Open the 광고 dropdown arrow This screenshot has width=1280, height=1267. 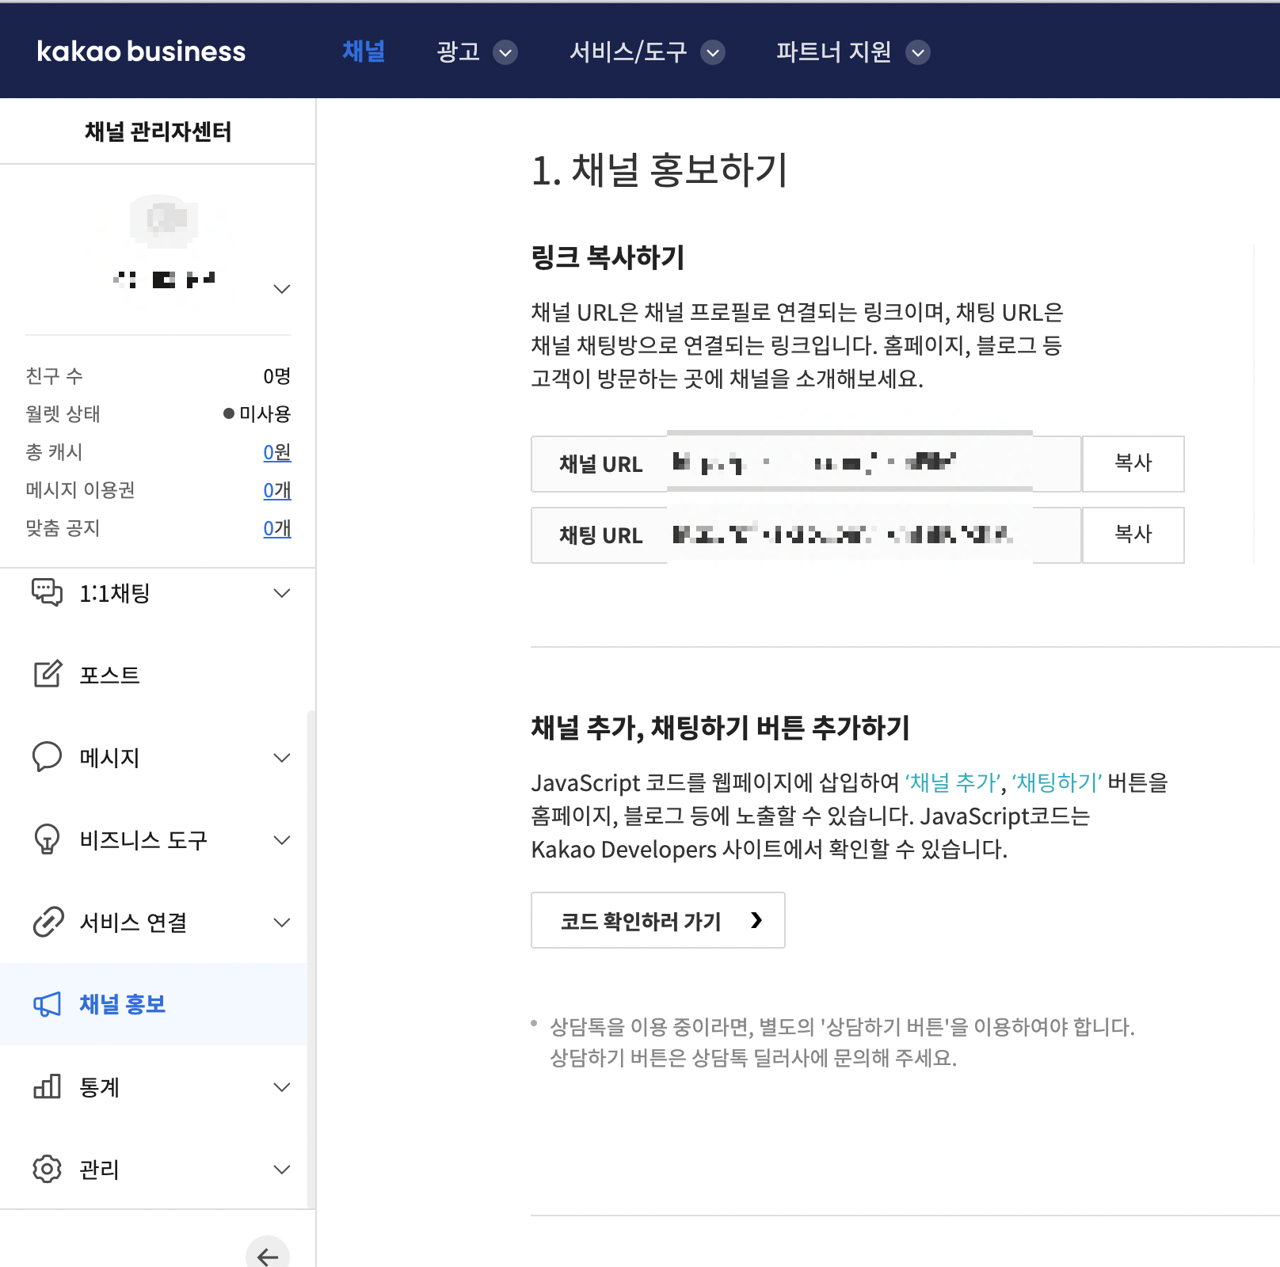(505, 52)
